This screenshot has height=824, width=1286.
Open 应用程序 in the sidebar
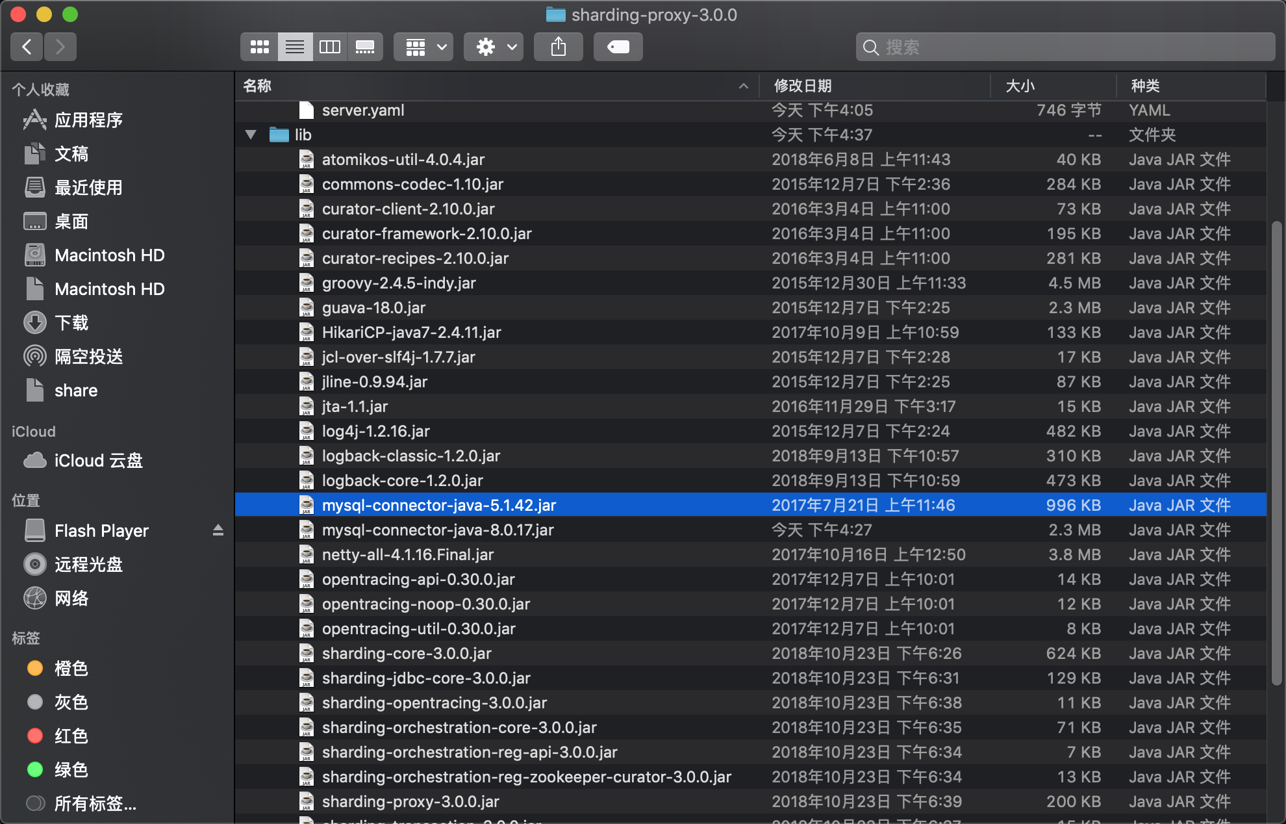point(88,120)
